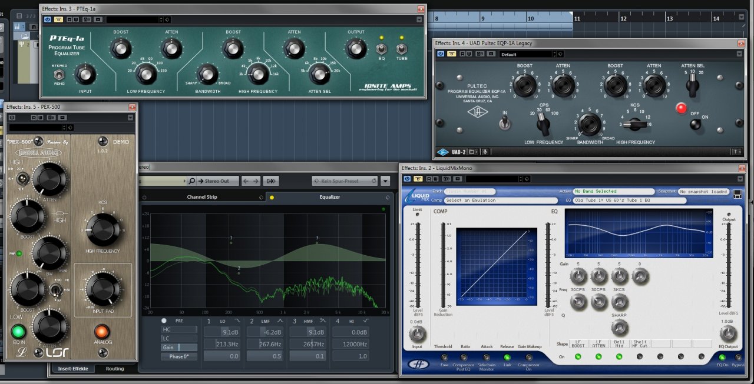Select the Routing tab
This screenshot has width=754, height=384.
115,369
